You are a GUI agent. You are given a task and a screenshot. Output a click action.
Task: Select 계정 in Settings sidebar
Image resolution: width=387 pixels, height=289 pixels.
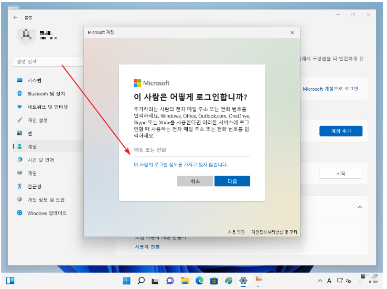point(48,146)
